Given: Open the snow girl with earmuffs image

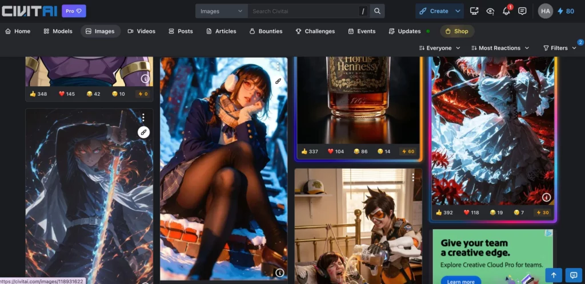Looking at the screenshot, I should 224,168.
